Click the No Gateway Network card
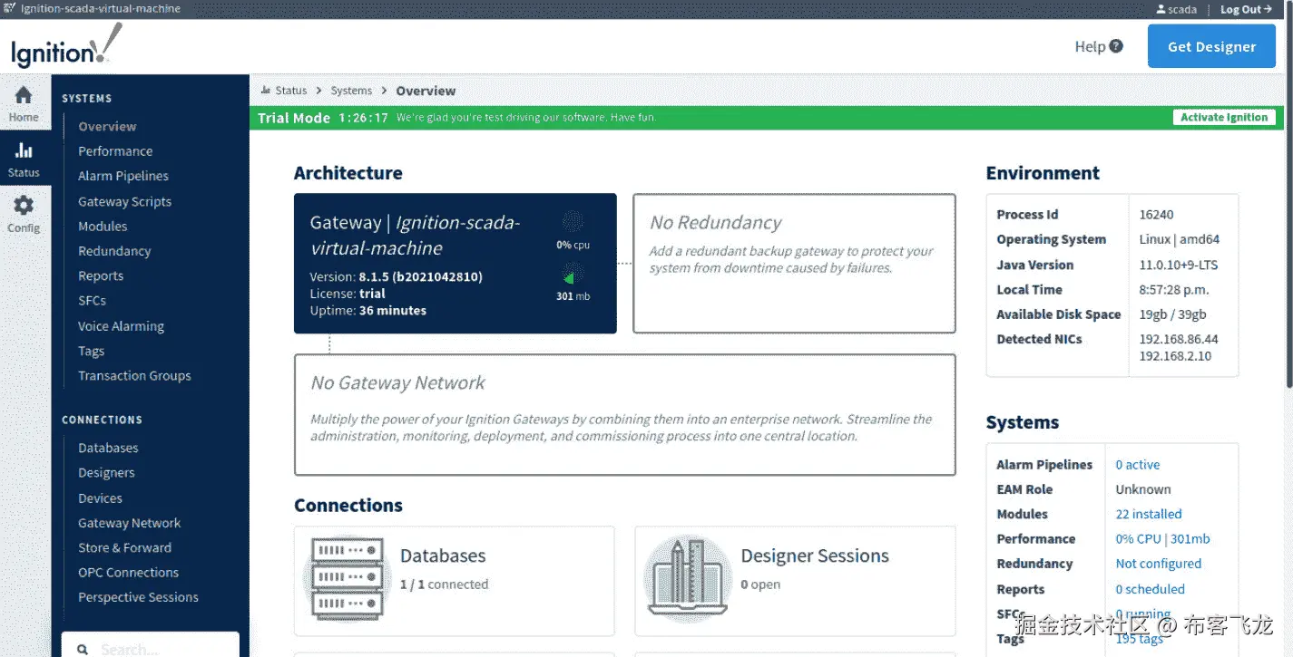Image resolution: width=1293 pixels, height=657 pixels. tap(625, 414)
